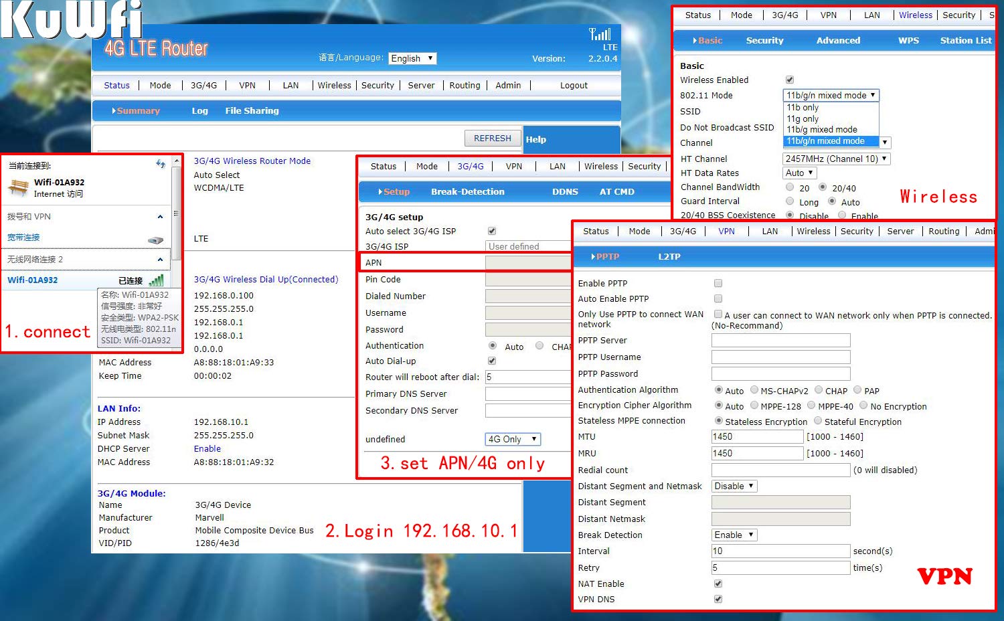
Task: Select the MS-CHAPv2 authentication radio button
Action: pos(754,390)
